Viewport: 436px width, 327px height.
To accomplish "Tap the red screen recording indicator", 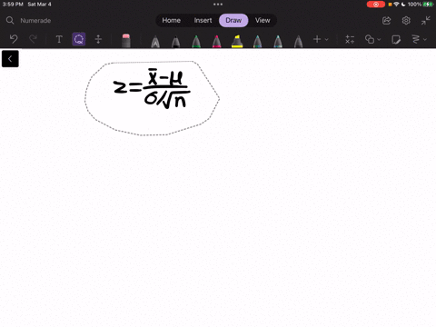I will tap(376, 5).
